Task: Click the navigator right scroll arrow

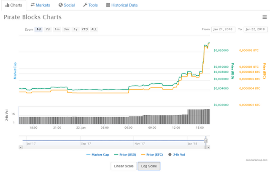Action: pos(208,147)
